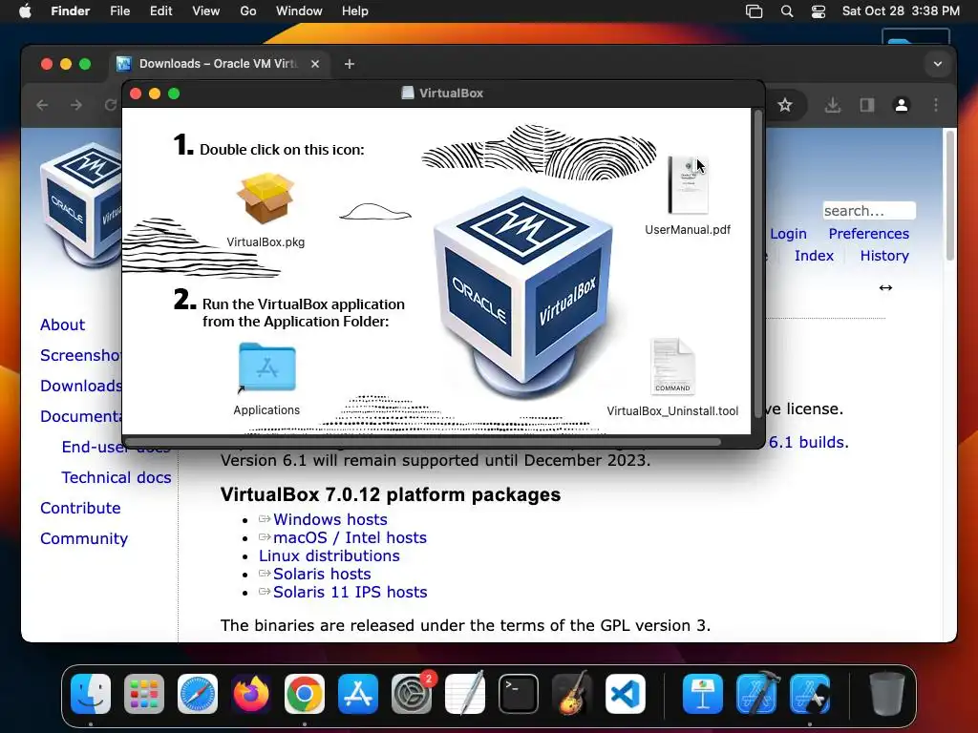Click the Solaris 11 IPS hosts link

point(350,592)
